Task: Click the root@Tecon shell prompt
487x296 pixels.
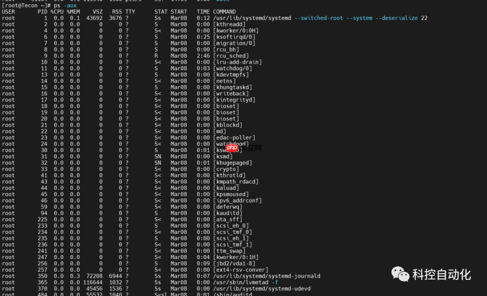Action: (20, 5)
